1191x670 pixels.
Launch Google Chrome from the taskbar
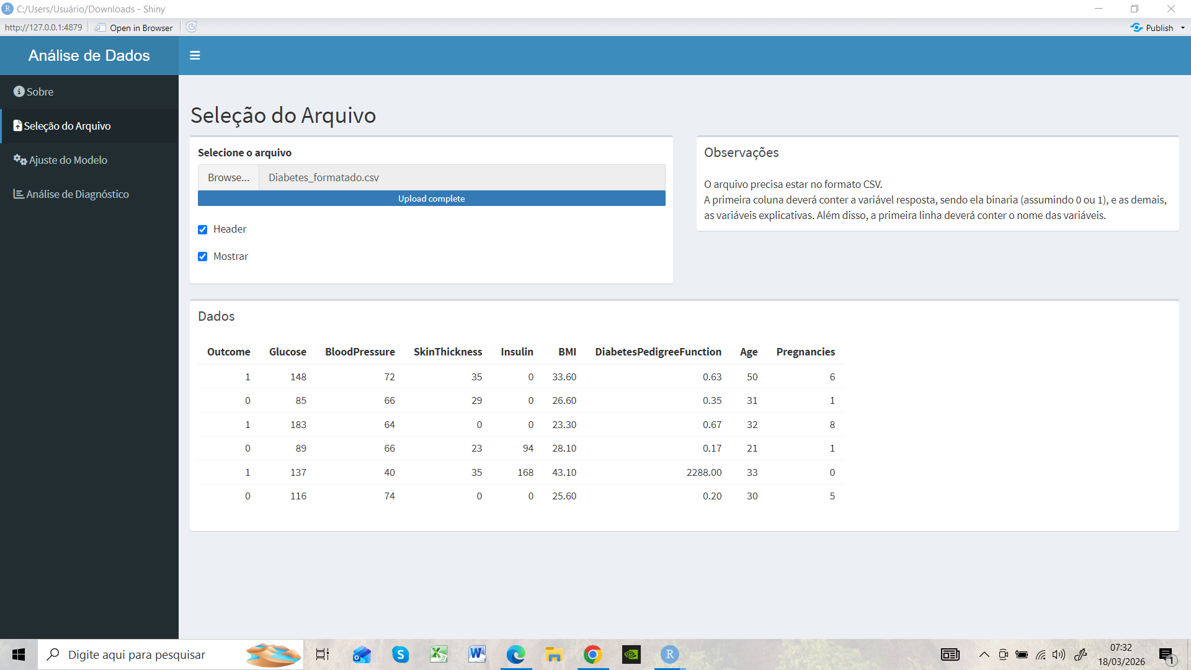[x=592, y=654]
